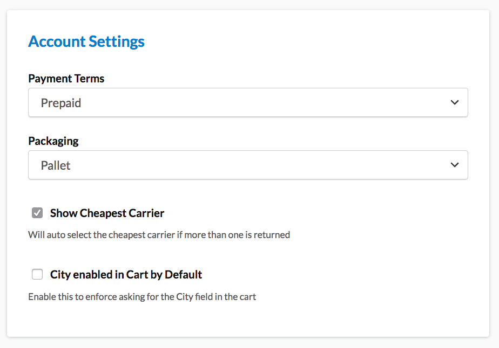499x348 pixels.
Task: Click the middle of the Packaging select box
Action: tap(248, 165)
